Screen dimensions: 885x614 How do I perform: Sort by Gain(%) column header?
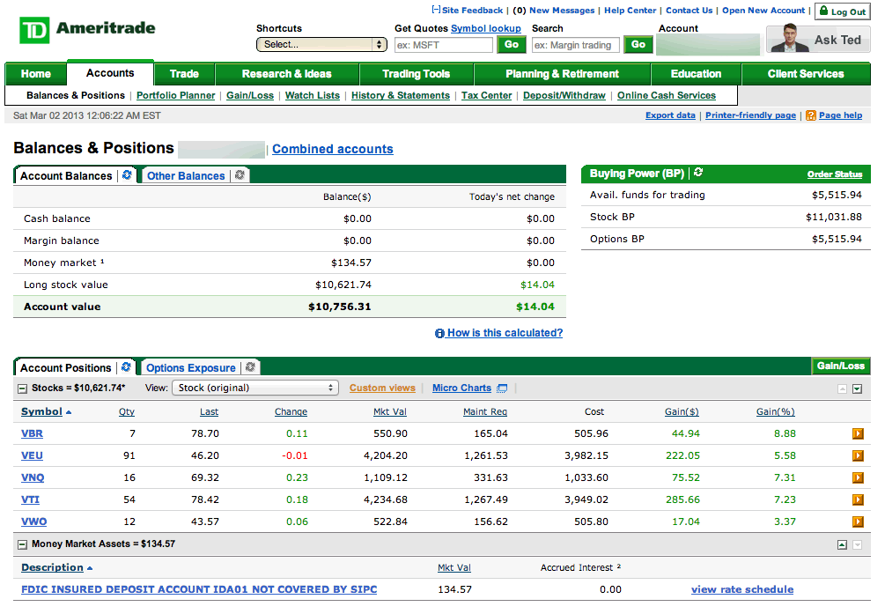click(775, 411)
